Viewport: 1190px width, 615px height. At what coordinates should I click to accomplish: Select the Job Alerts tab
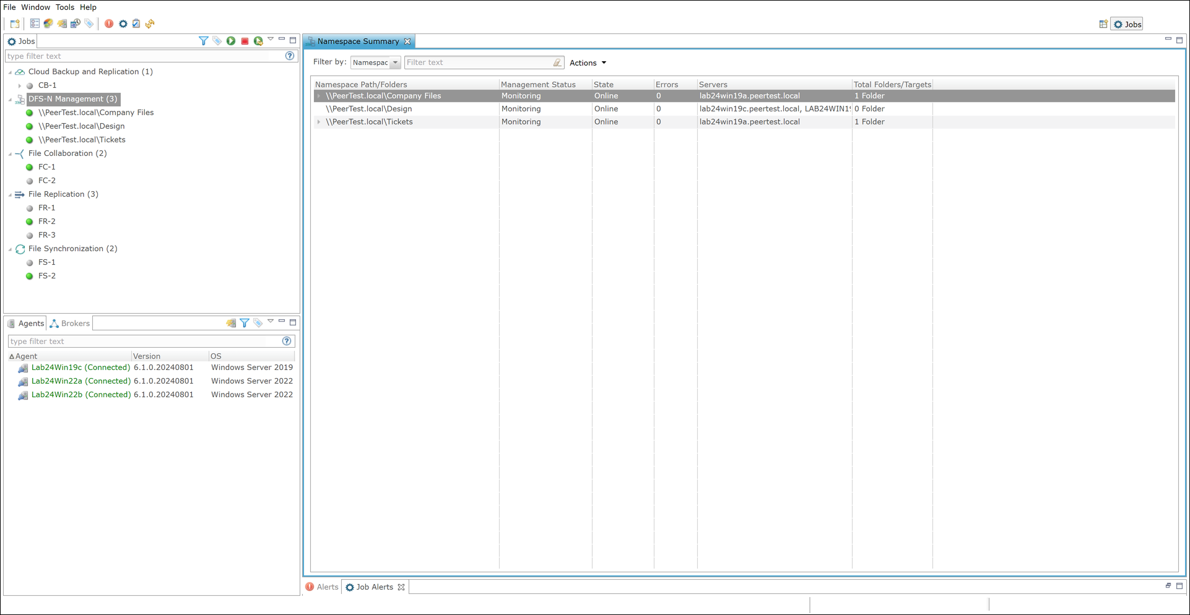click(375, 587)
